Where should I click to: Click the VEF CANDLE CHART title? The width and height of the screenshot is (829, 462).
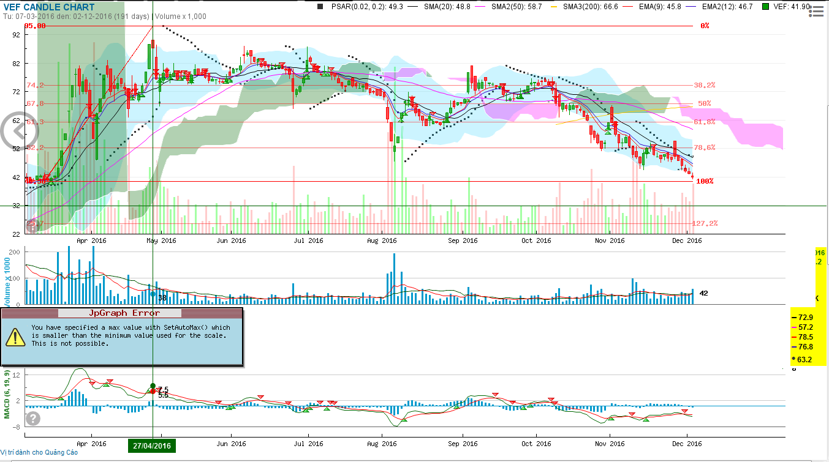coord(49,7)
